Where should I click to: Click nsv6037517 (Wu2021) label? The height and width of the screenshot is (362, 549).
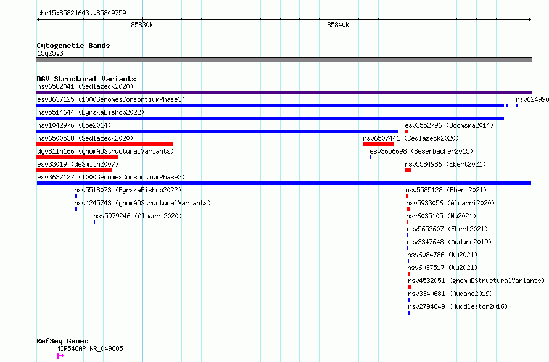click(442, 268)
